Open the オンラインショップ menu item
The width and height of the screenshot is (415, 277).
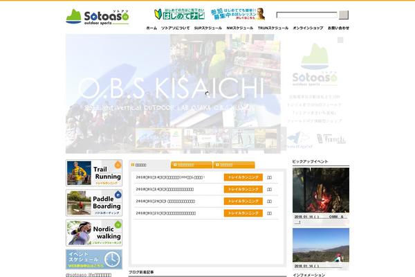(308, 28)
